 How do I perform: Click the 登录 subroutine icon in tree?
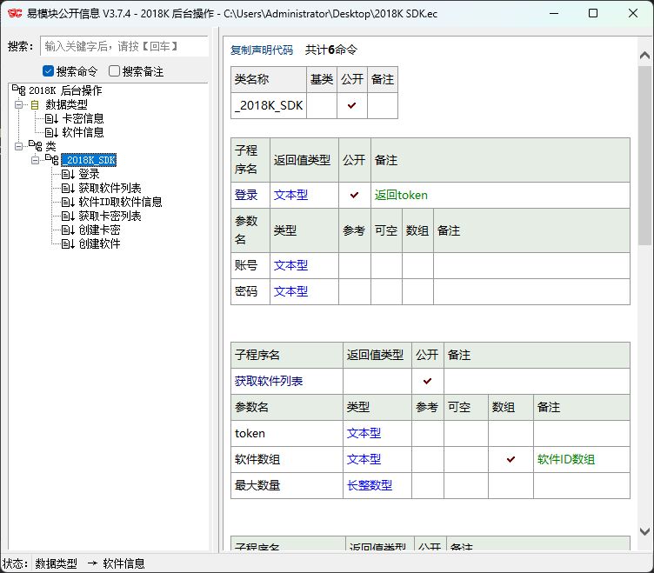pyautogui.click(x=68, y=174)
